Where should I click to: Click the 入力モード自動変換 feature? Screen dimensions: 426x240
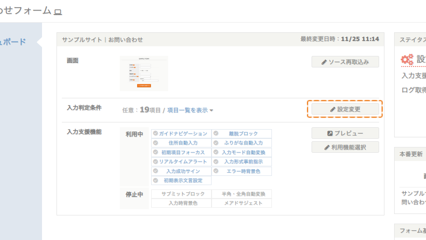tap(241, 152)
